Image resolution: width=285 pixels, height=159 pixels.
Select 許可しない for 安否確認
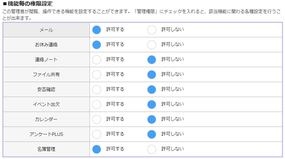(152, 90)
